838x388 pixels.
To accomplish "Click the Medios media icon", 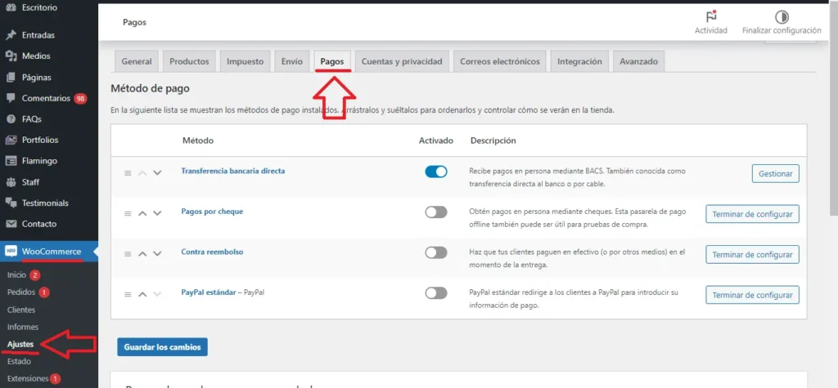I will [x=10, y=56].
